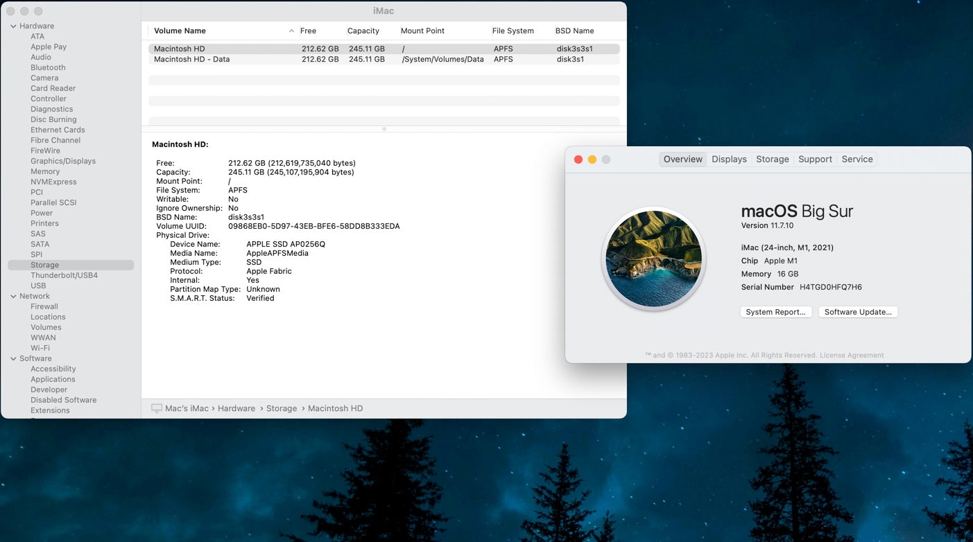Collapse the Network section disclosure triangle
The width and height of the screenshot is (973, 542).
click(13, 297)
